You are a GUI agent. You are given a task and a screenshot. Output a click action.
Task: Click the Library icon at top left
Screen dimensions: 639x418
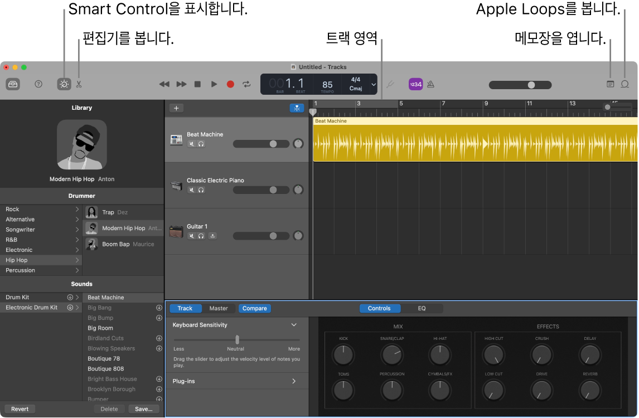pyautogui.click(x=12, y=84)
